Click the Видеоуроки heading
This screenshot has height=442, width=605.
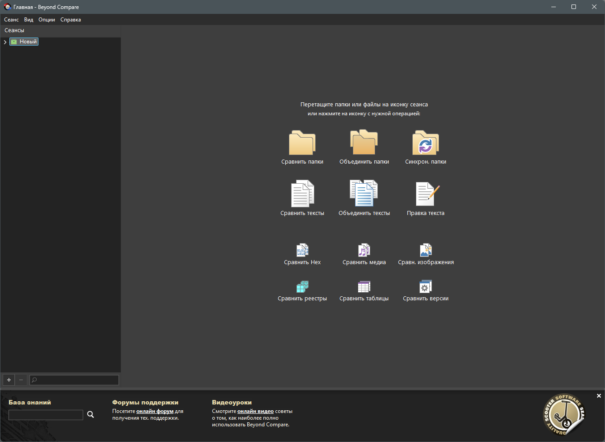click(x=232, y=402)
